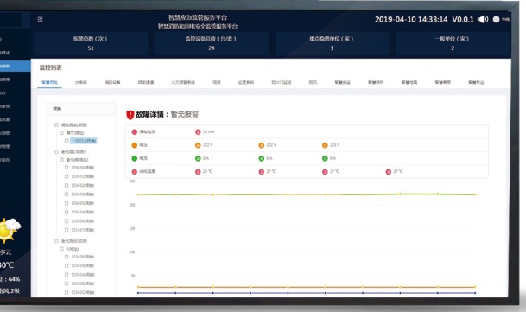Open the white user avatar circle
Viewport: 526px width, 312px height.
pyautogui.click(x=496, y=20)
